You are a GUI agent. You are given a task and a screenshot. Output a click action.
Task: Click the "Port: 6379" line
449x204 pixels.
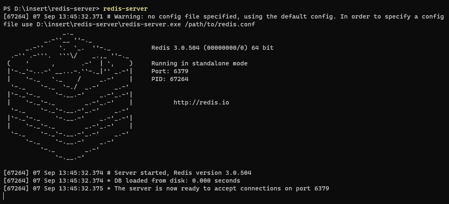click(x=170, y=71)
